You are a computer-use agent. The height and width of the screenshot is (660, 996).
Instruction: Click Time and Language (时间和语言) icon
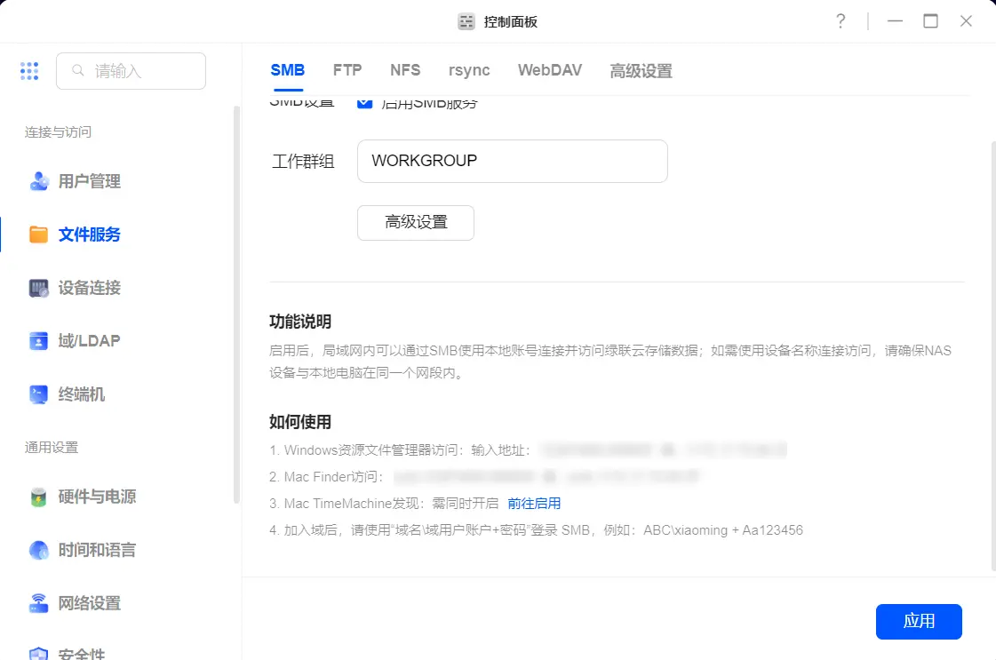pos(39,550)
